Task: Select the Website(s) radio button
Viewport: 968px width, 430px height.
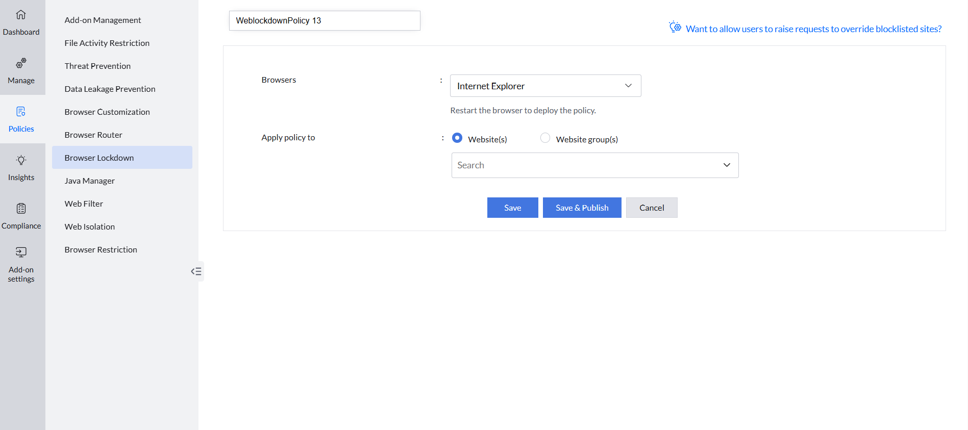Action: tap(457, 138)
